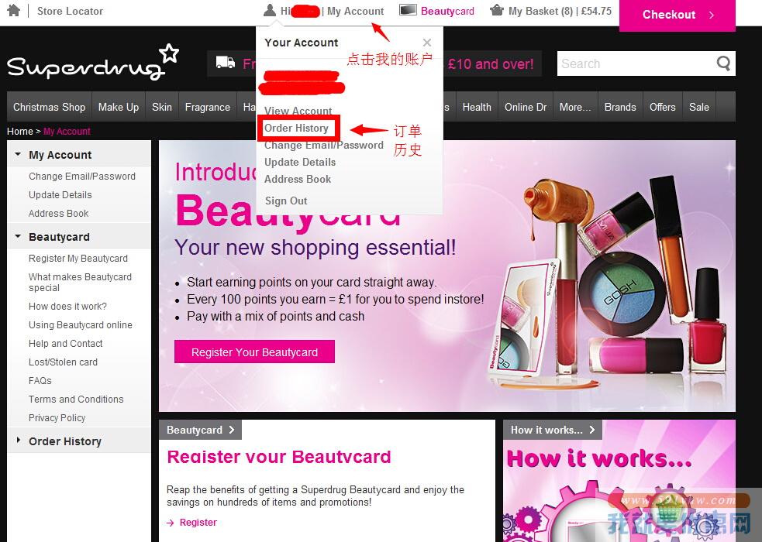
Task: Open My Account in header
Action: coord(355,11)
